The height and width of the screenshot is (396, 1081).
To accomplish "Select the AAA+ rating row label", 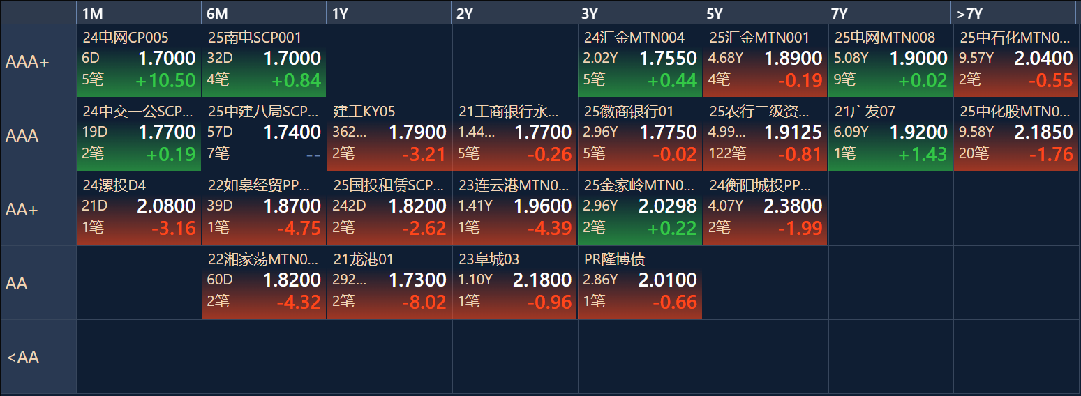I will pos(38,61).
